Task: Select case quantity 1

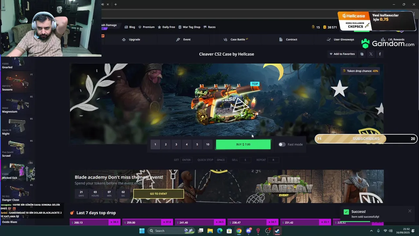Action: 155,145
